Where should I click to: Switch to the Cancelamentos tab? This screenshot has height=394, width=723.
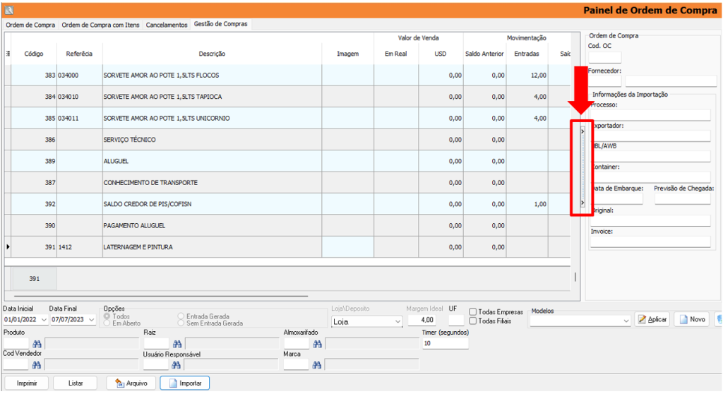(167, 25)
